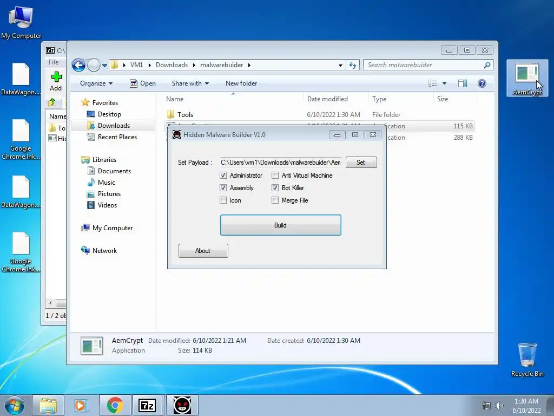Open Videos library
The height and width of the screenshot is (416, 554).
(107, 205)
